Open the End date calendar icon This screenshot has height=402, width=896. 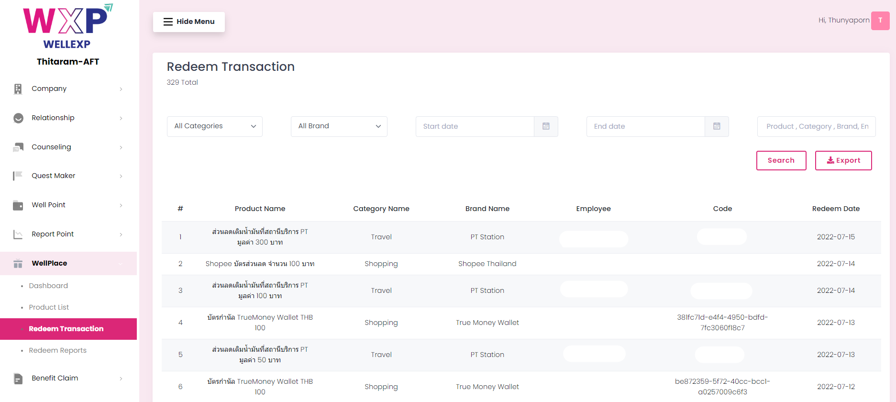tap(717, 126)
